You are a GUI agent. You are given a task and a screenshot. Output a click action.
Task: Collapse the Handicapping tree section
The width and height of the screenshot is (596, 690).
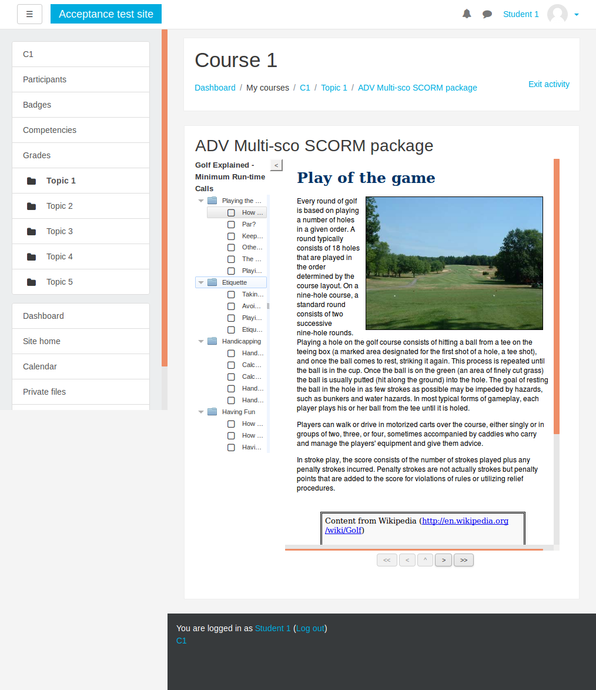(201, 342)
